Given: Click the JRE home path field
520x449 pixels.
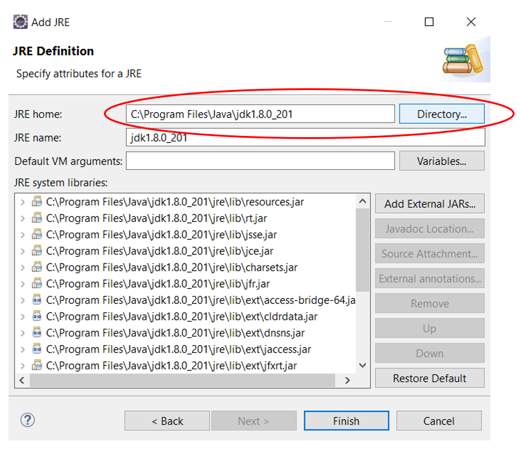Looking at the screenshot, I should pyautogui.click(x=260, y=114).
